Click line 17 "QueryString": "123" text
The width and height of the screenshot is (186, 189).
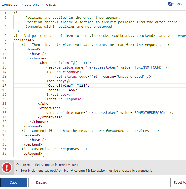68,86
